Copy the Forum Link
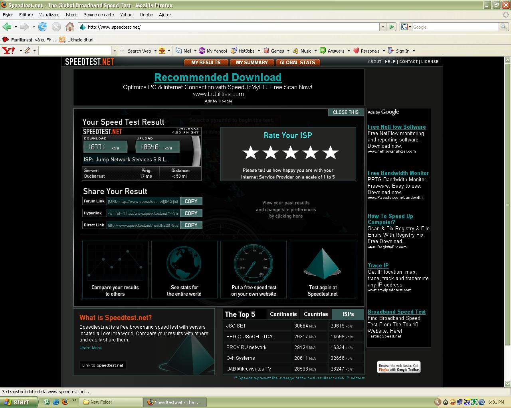Image resolution: width=511 pixels, height=408 pixels. click(x=191, y=201)
